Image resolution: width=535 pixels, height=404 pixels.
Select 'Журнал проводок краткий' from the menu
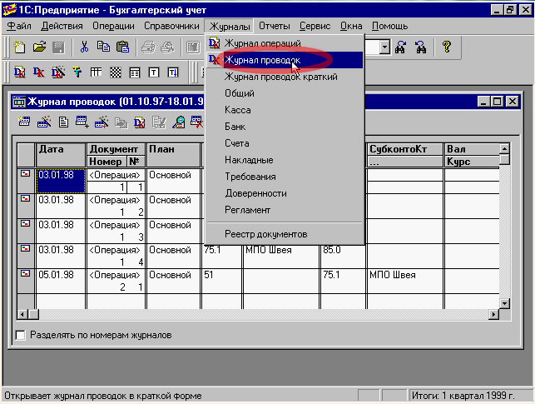(280, 77)
